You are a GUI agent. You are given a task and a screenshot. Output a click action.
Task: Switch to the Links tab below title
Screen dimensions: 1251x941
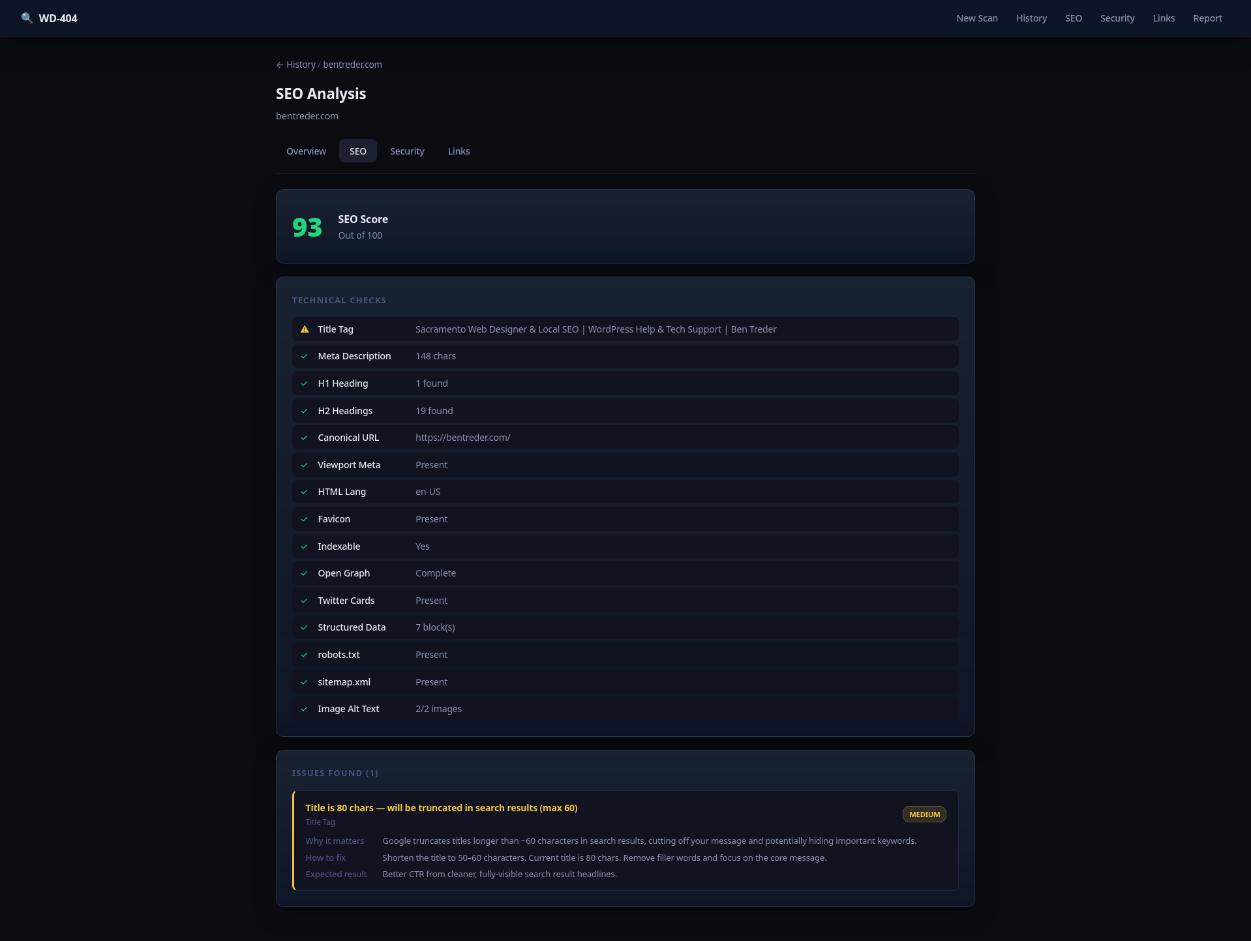[x=459, y=151]
